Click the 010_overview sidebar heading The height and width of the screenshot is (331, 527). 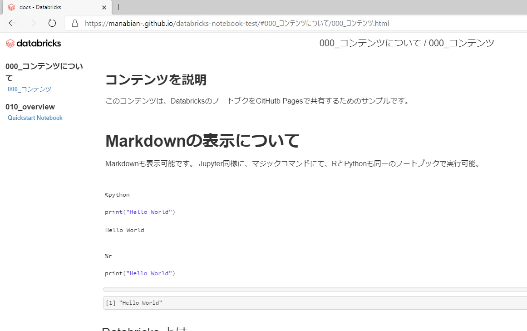pos(30,107)
